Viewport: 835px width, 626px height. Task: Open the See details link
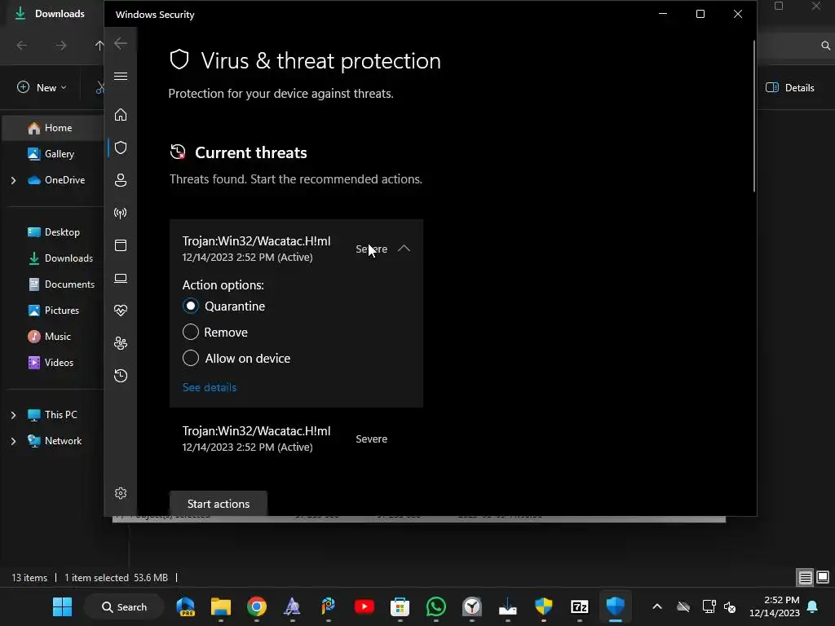tap(210, 387)
